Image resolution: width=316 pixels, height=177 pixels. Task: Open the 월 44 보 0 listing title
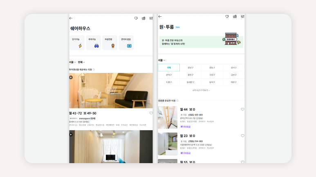[187, 109]
